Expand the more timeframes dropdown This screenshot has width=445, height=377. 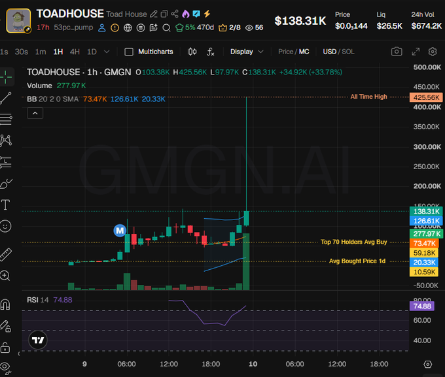coord(107,52)
